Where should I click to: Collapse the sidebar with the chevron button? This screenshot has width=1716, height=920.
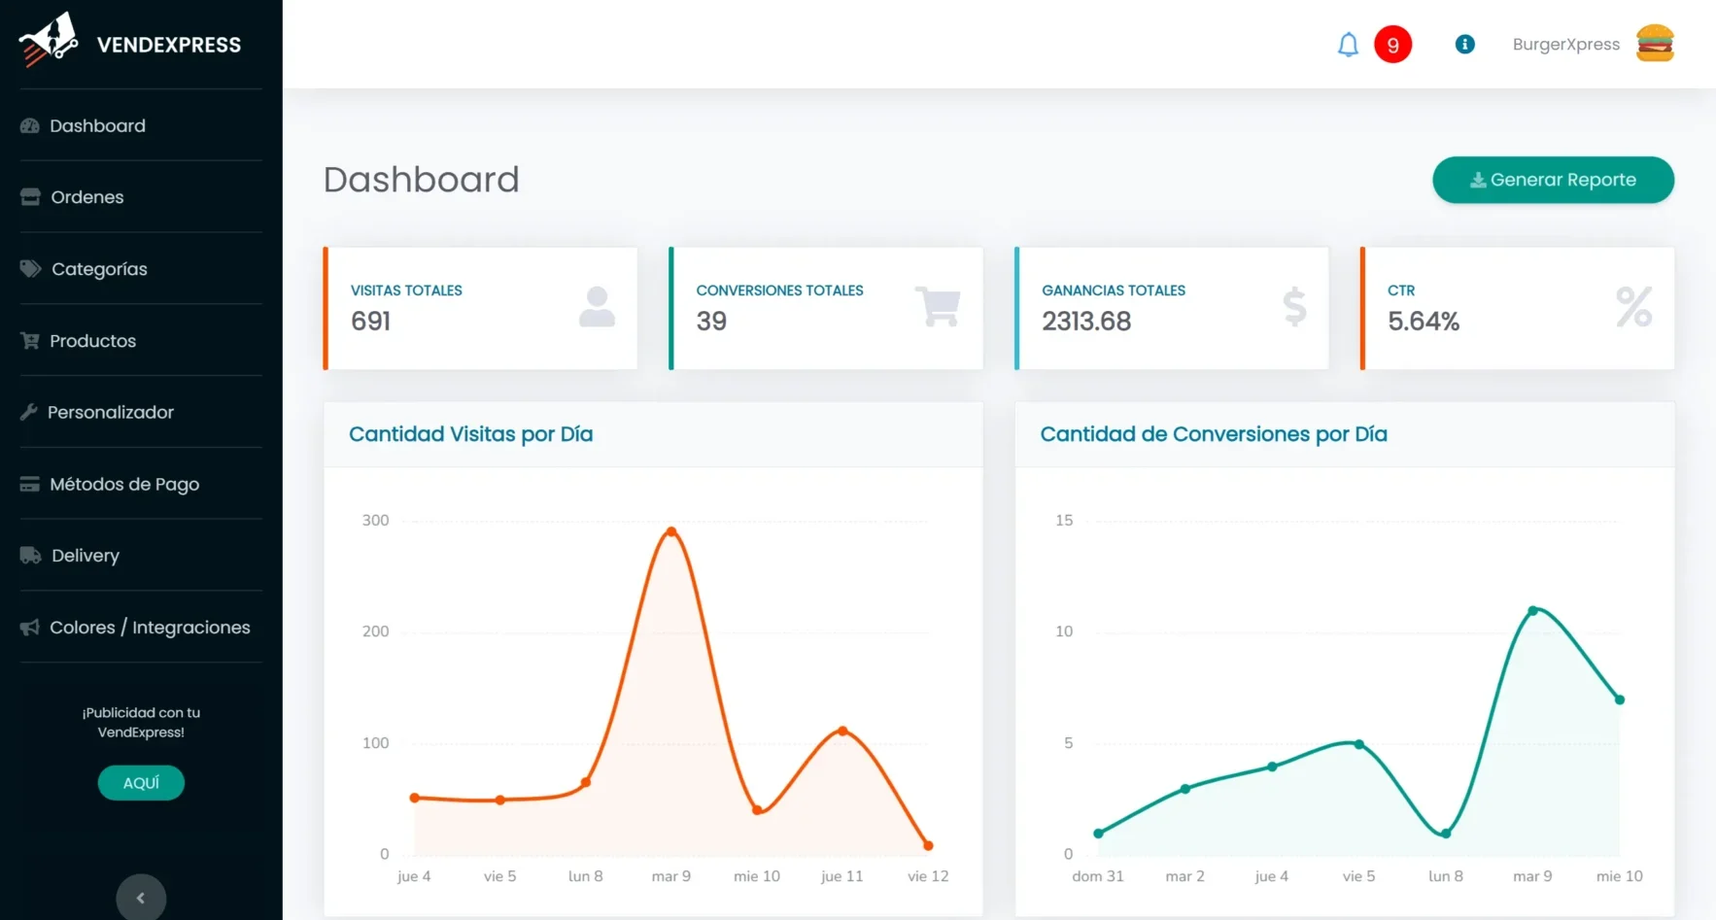(141, 898)
